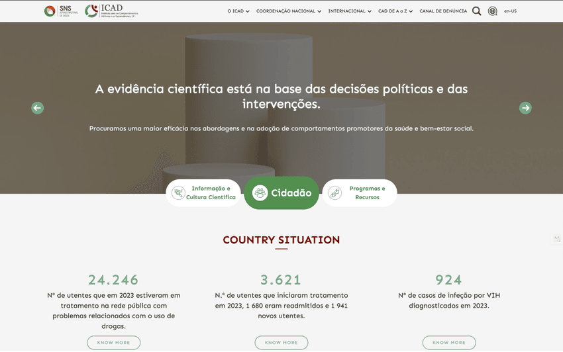
Task: Select the en-US language option
Action: [x=510, y=11]
